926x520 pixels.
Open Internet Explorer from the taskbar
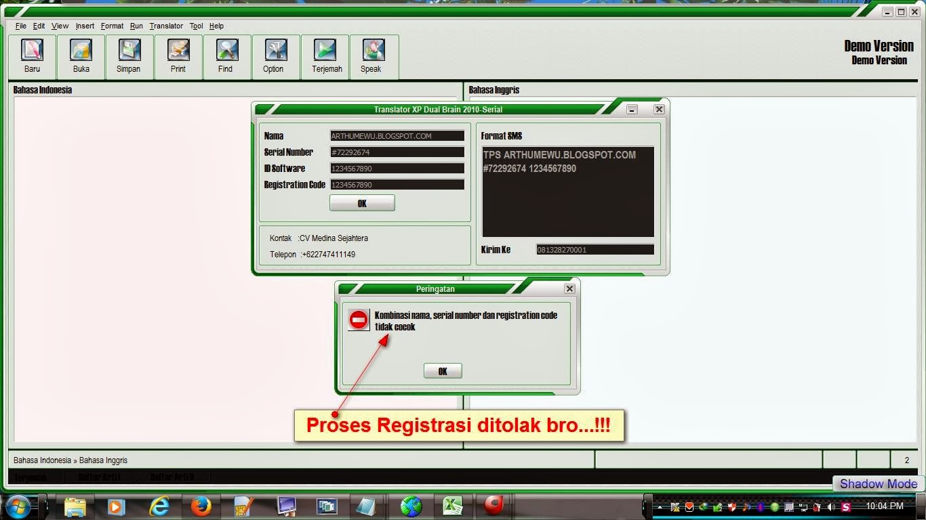tap(159, 506)
